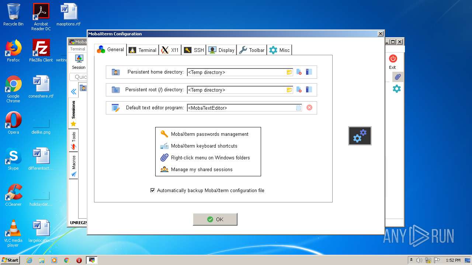
Task: Select VLC media player desktop shortcut
Action: click(x=13, y=233)
